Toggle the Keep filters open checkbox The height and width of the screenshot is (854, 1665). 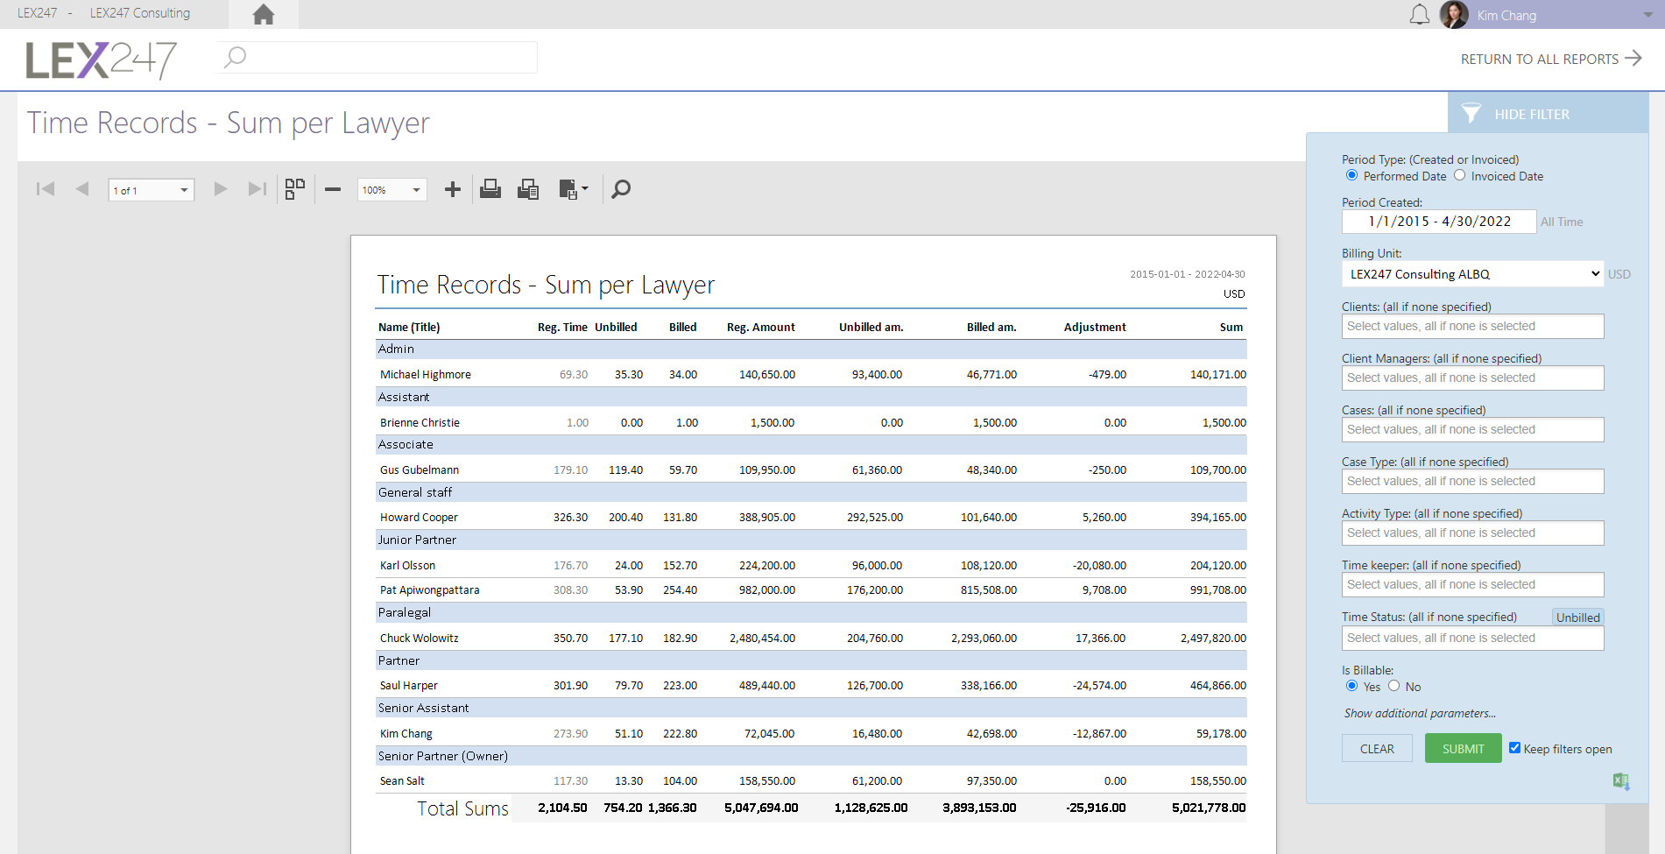(x=1514, y=748)
